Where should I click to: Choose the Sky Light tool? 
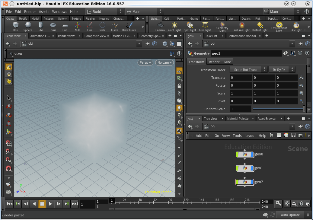tap(296, 26)
